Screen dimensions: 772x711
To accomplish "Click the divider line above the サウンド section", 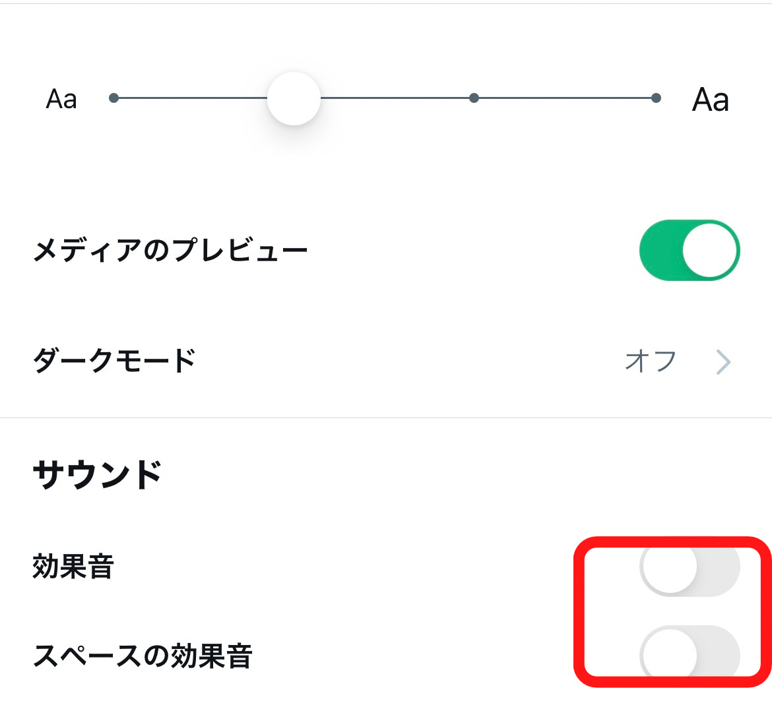I will (x=386, y=417).
